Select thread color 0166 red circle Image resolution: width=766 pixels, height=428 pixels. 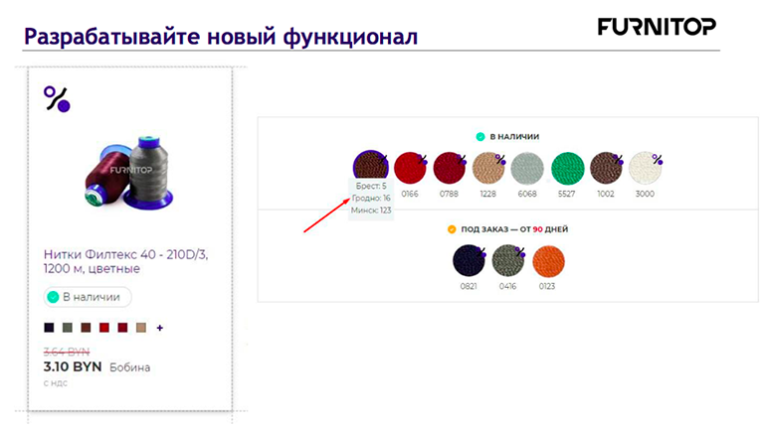[410, 168]
